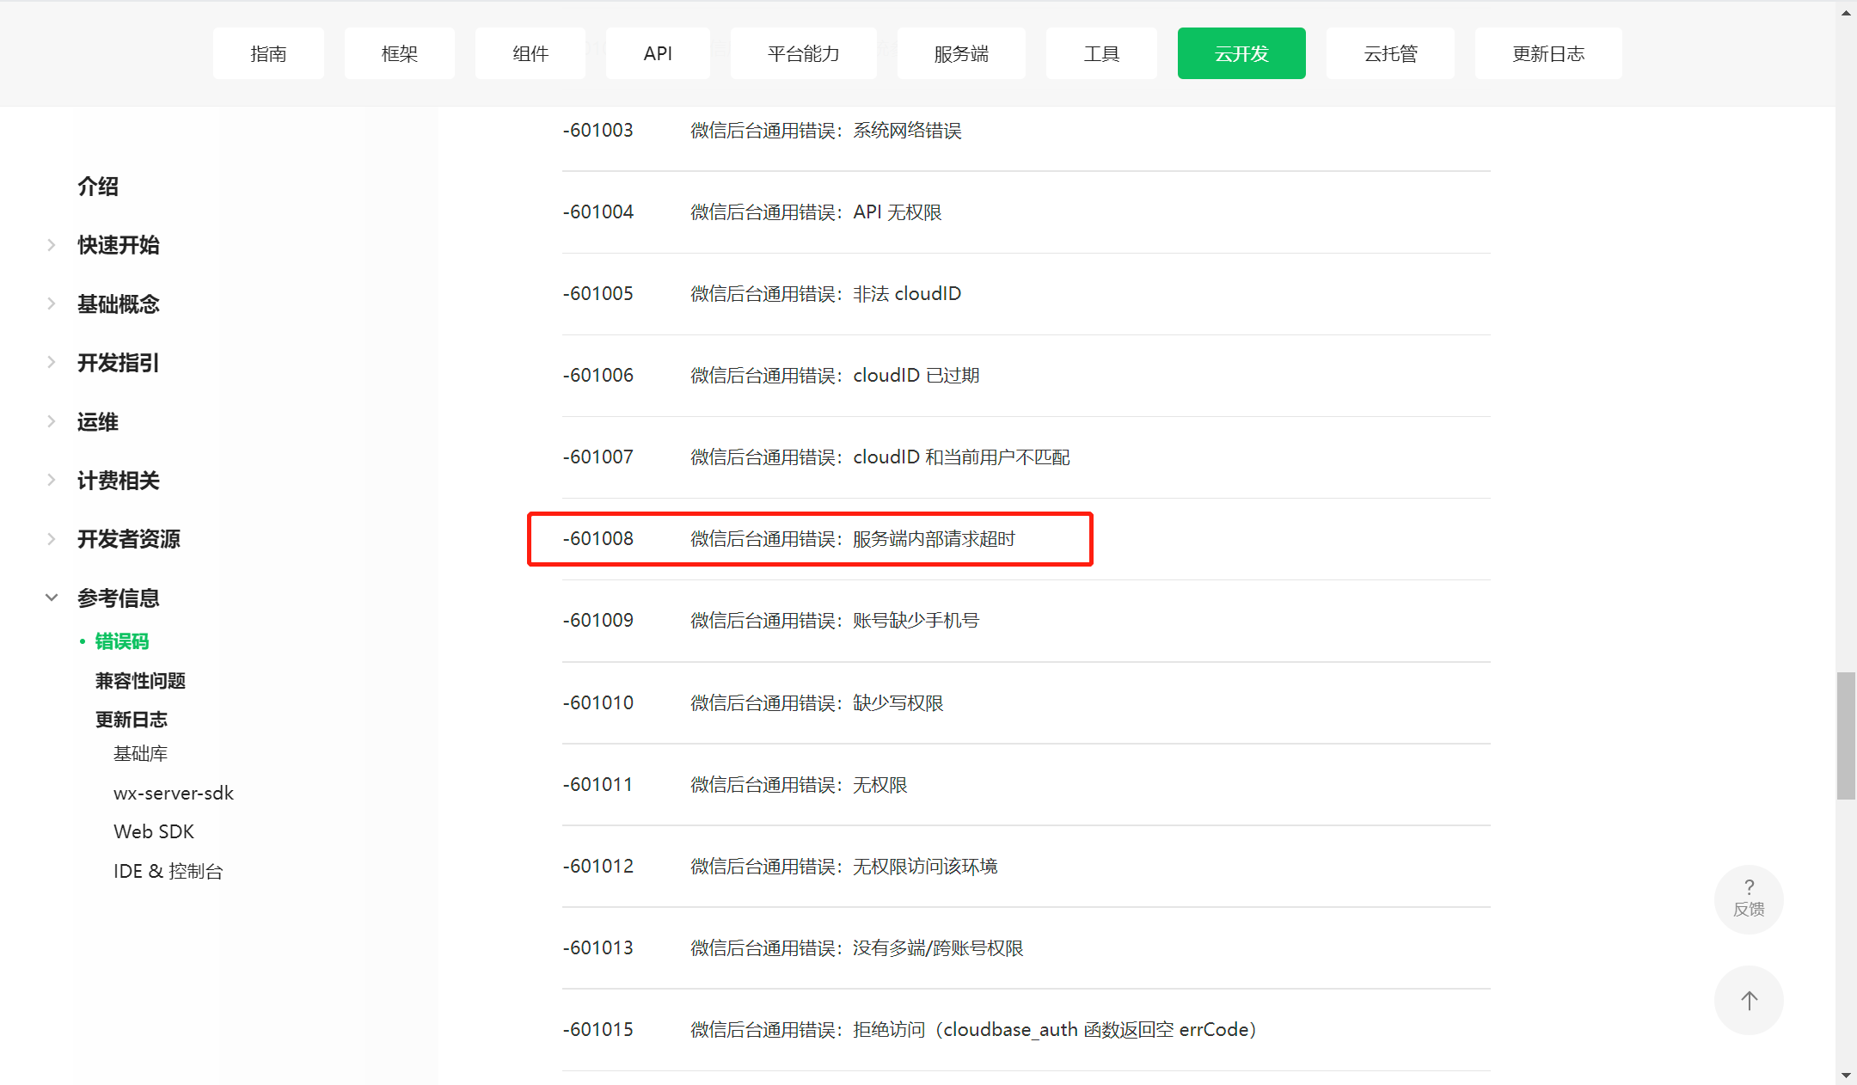The image size is (1857, 1085).
Task: Expand the 运维 sidebar chevron
Action: pos(52,421)
